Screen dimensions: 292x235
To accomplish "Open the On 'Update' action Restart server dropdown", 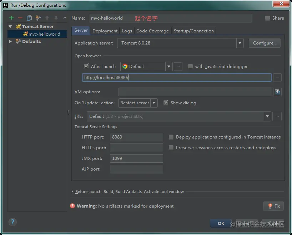I will [138, 103].
